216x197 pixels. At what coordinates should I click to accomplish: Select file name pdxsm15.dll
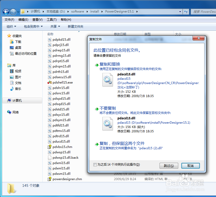(x=62, y=173)
